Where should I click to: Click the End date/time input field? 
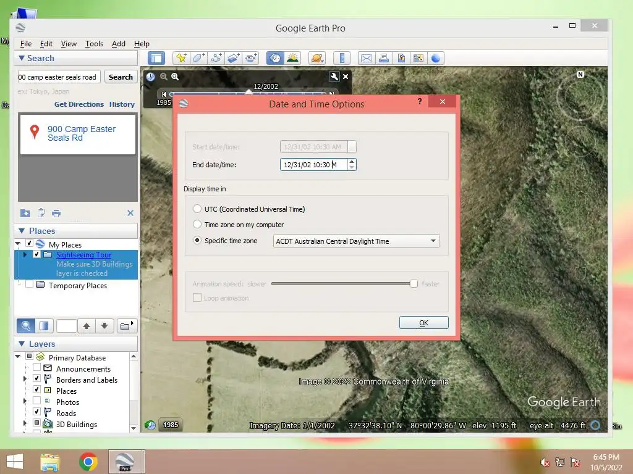313,164
